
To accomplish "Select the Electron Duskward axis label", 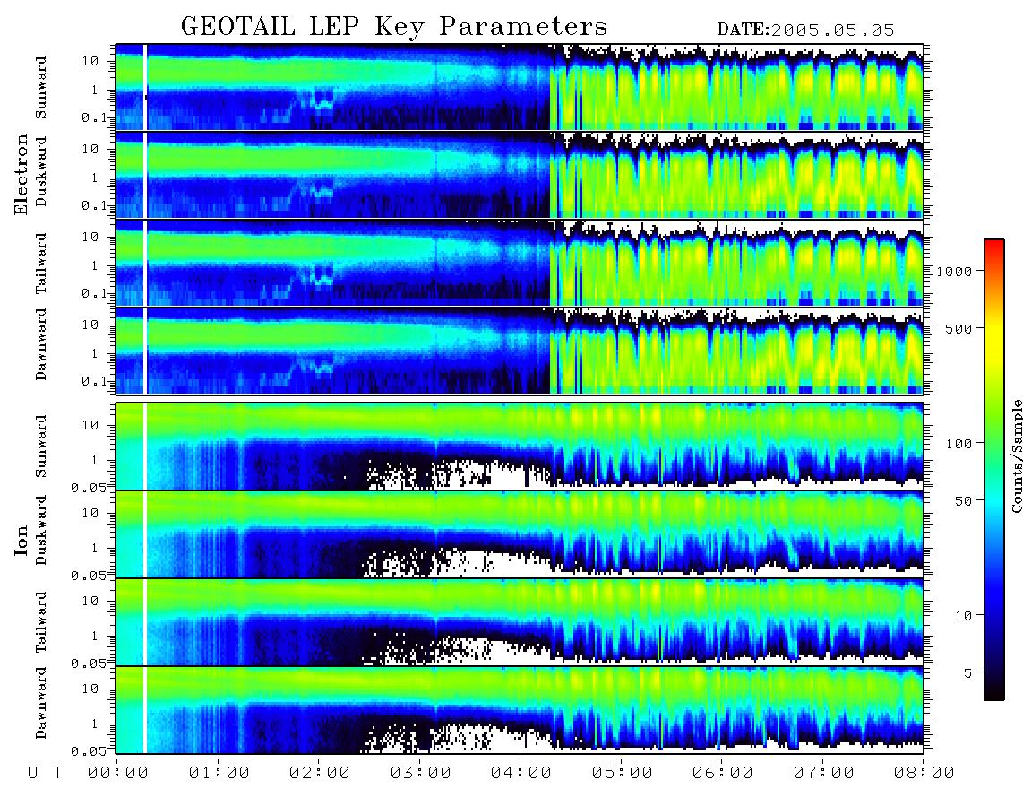I will (x=41, y=172).
